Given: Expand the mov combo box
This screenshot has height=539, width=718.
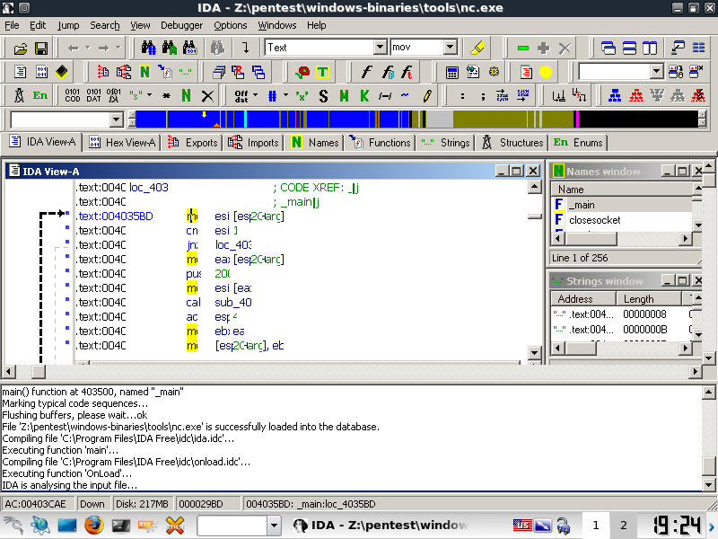Looking at the screenshot, I should click(x=451, y=47).
